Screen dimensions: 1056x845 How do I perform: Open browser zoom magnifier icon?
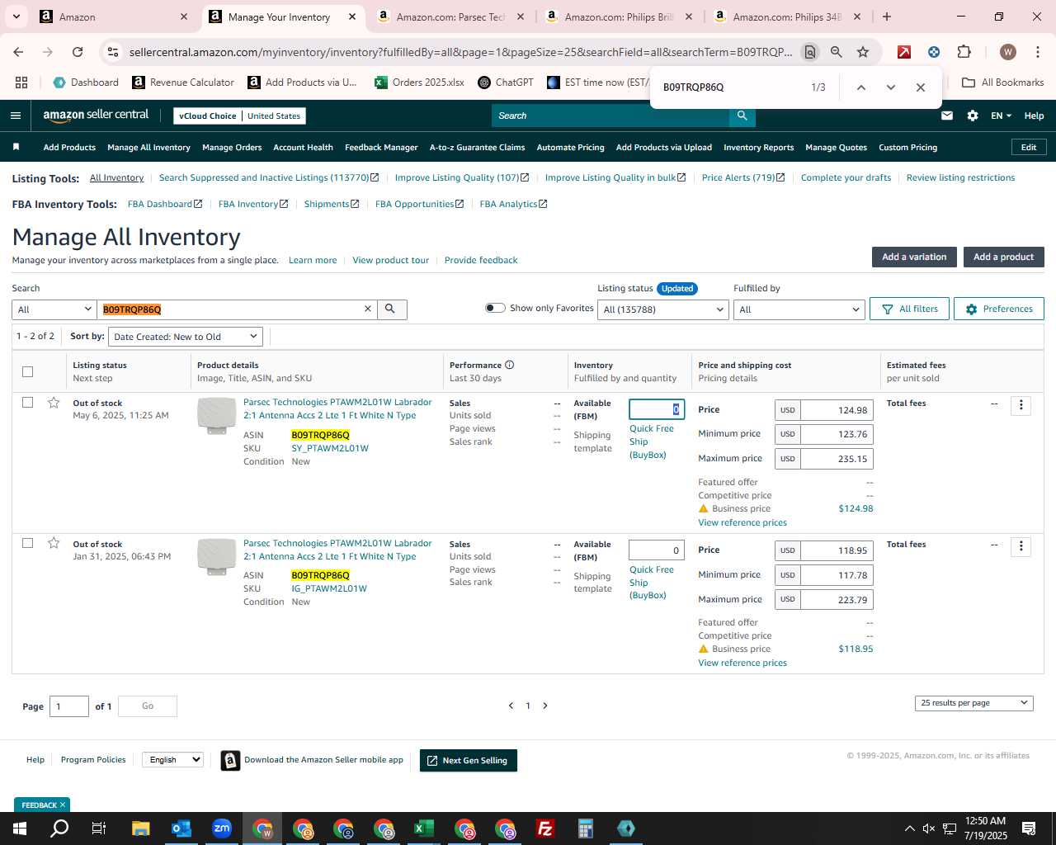pos(837,52)
